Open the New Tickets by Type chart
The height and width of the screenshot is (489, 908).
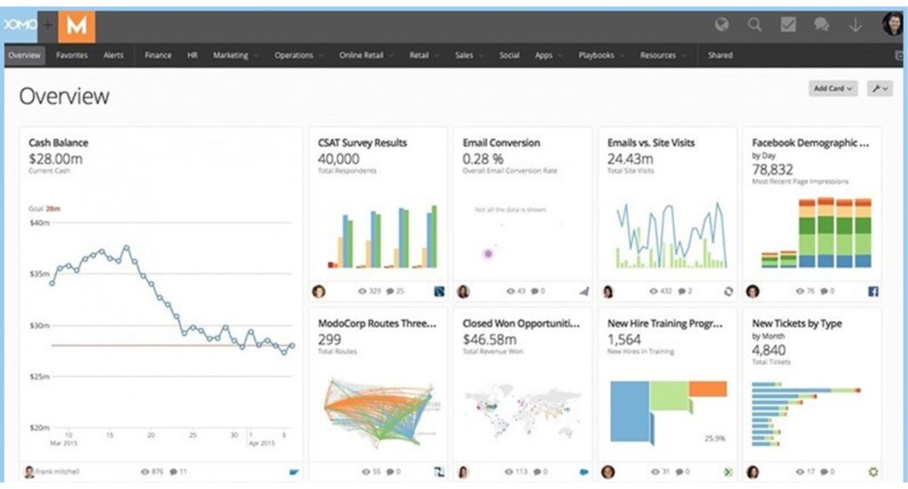[805, 413]
